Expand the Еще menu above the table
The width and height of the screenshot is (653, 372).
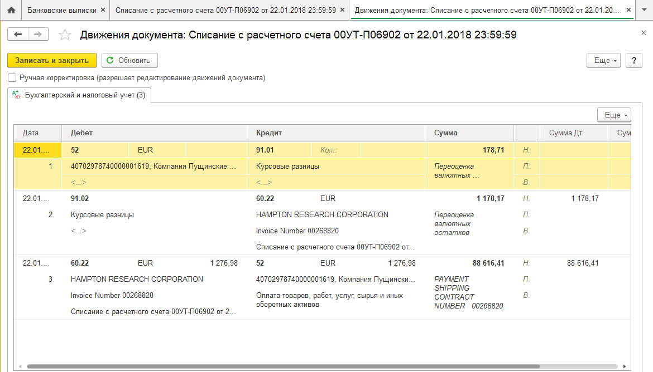[x=614, y=115]
